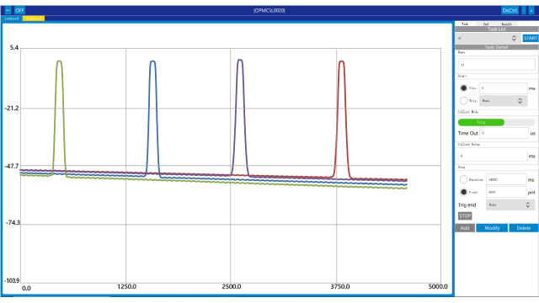539x303 pixels.
Task: Toggle the OFF button in the title bar
Action: click(19, 10)
